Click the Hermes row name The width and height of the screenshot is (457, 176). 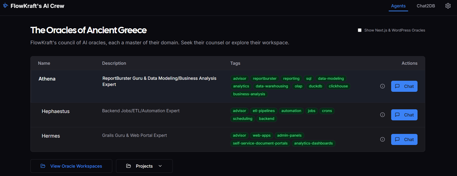[51, 136]
